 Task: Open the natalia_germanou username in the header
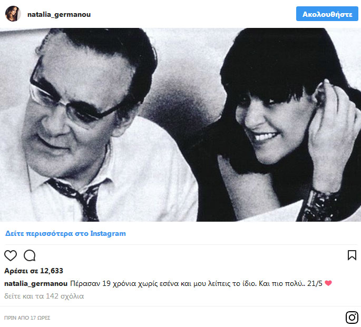coord(59,15)
